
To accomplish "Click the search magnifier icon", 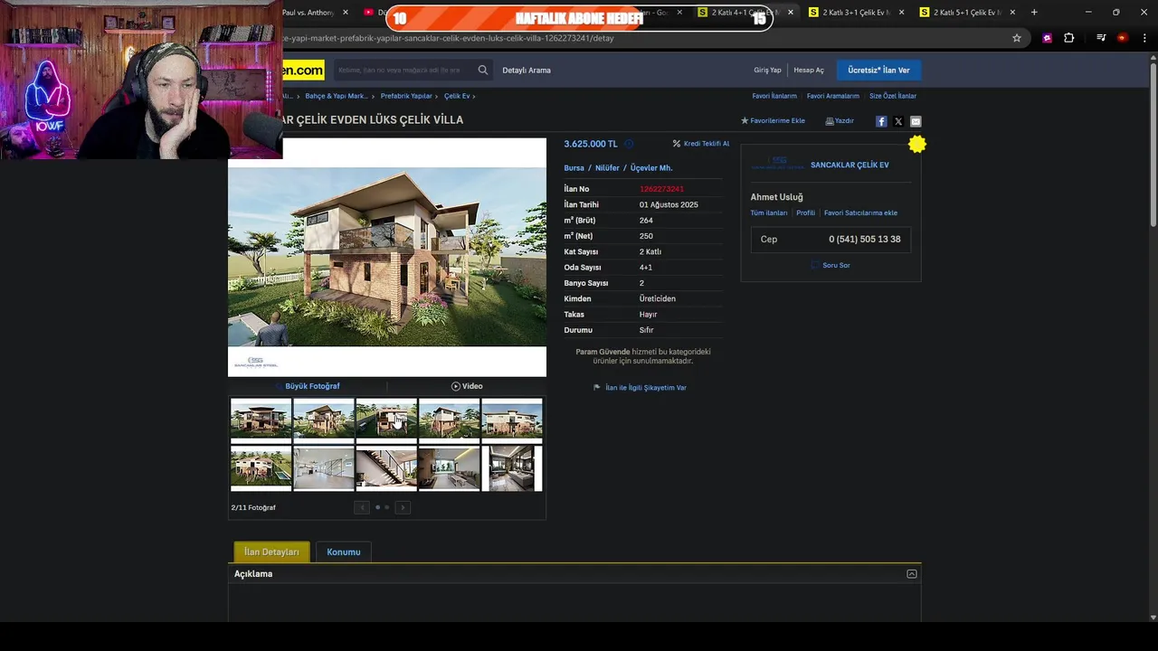I will (x=483, y=70).
